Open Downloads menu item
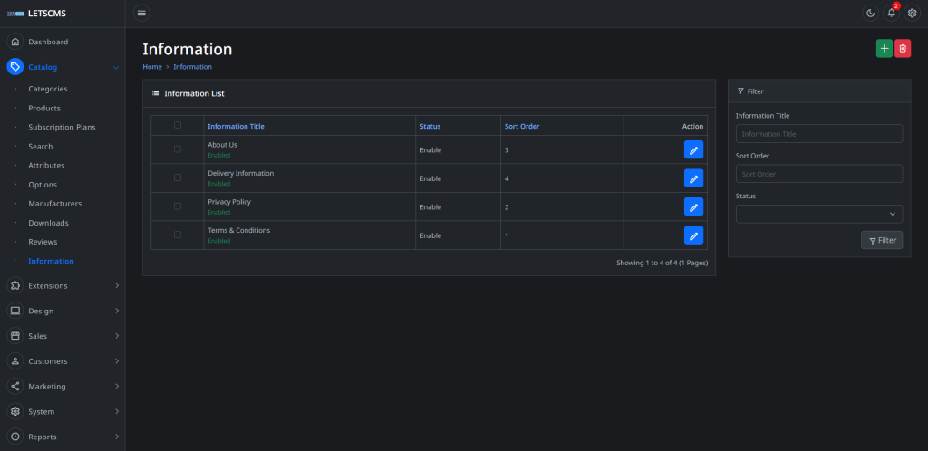This screenshot has height=451, width=928. tap(49, 223)
